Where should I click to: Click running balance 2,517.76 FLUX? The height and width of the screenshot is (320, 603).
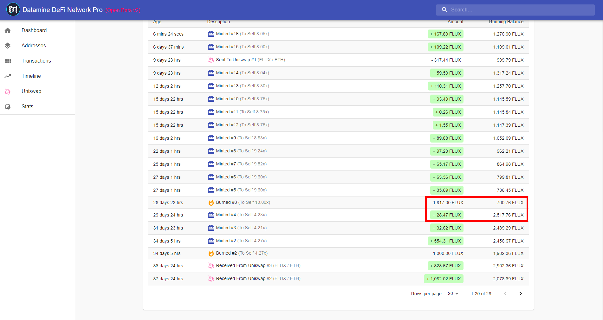[508, 215]
